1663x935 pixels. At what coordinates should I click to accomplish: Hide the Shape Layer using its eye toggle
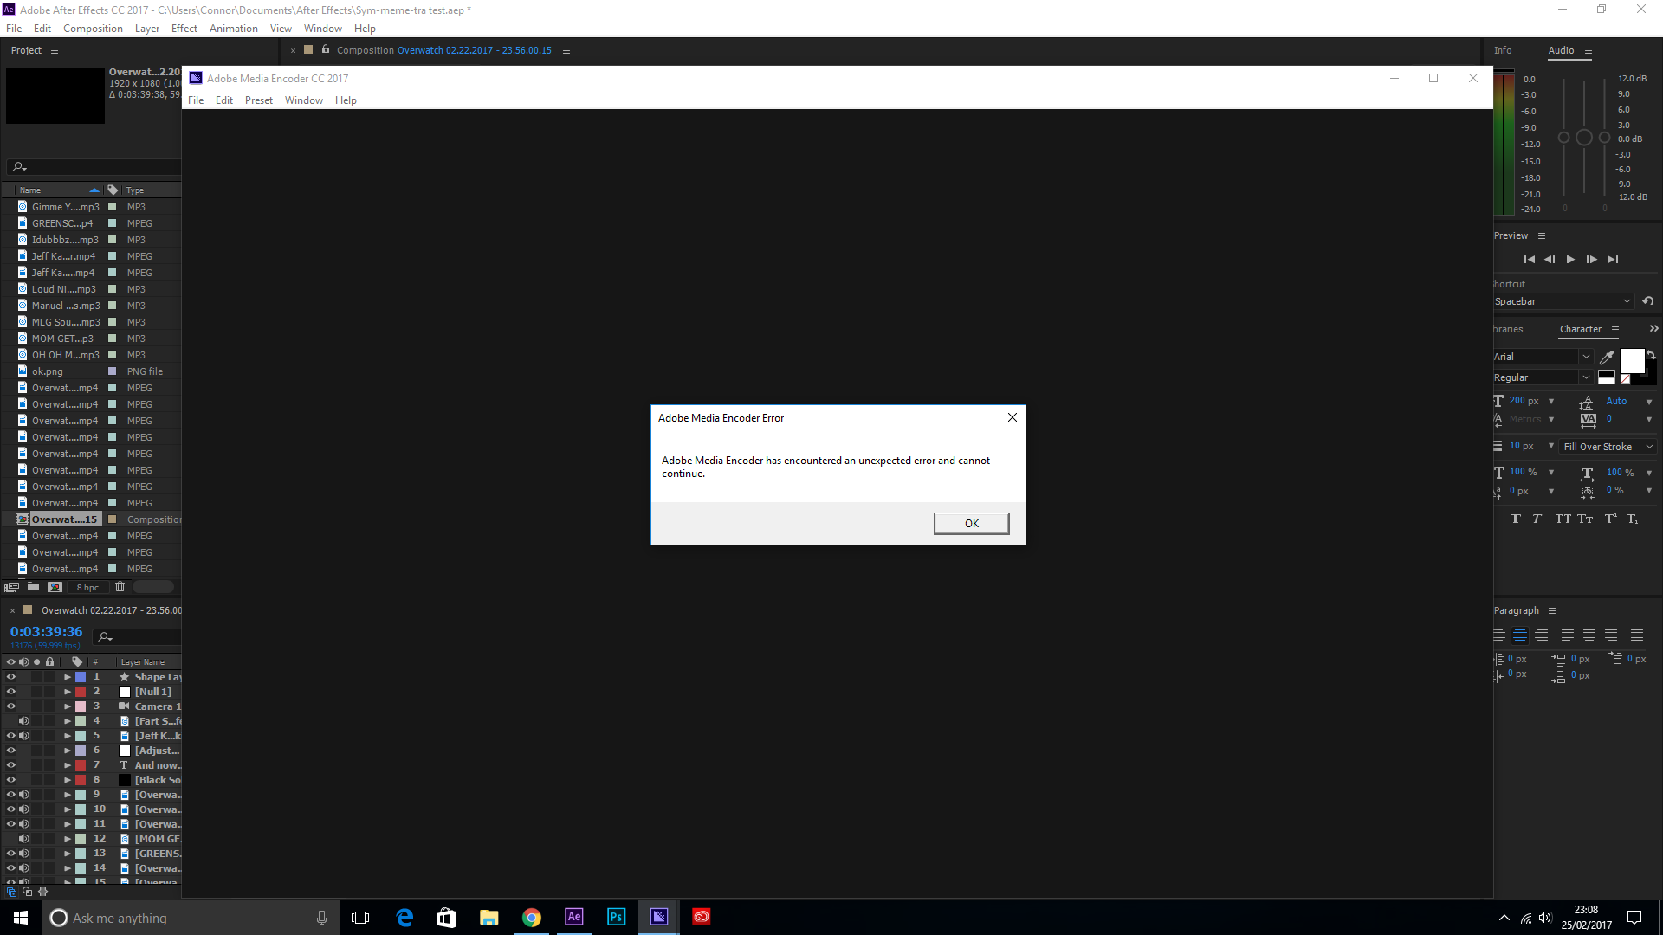10,676
